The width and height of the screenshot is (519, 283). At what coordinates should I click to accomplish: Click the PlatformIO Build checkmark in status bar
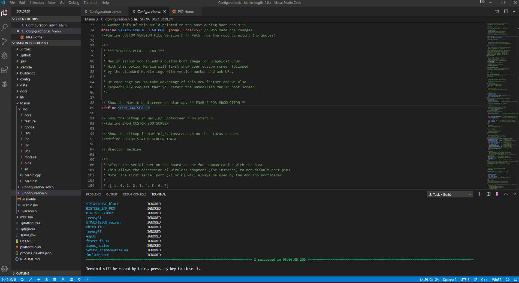coord(30,279)
